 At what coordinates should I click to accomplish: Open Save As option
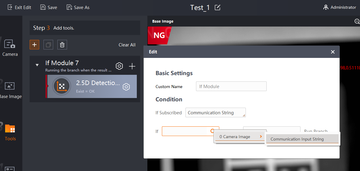(x=78, y=7)
